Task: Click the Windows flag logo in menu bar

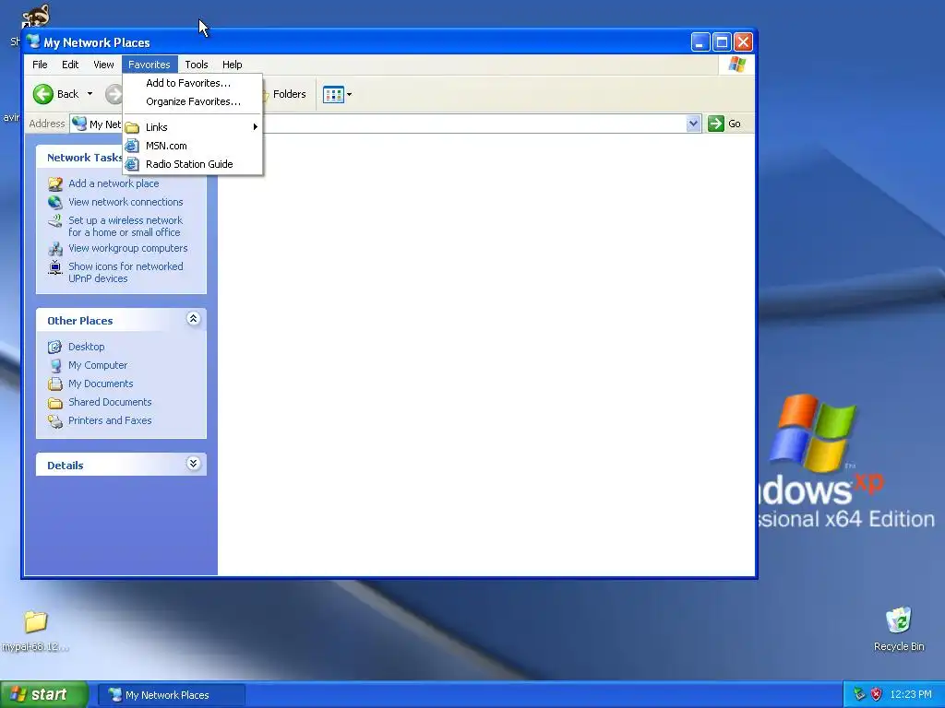Action: pos(736,65)
